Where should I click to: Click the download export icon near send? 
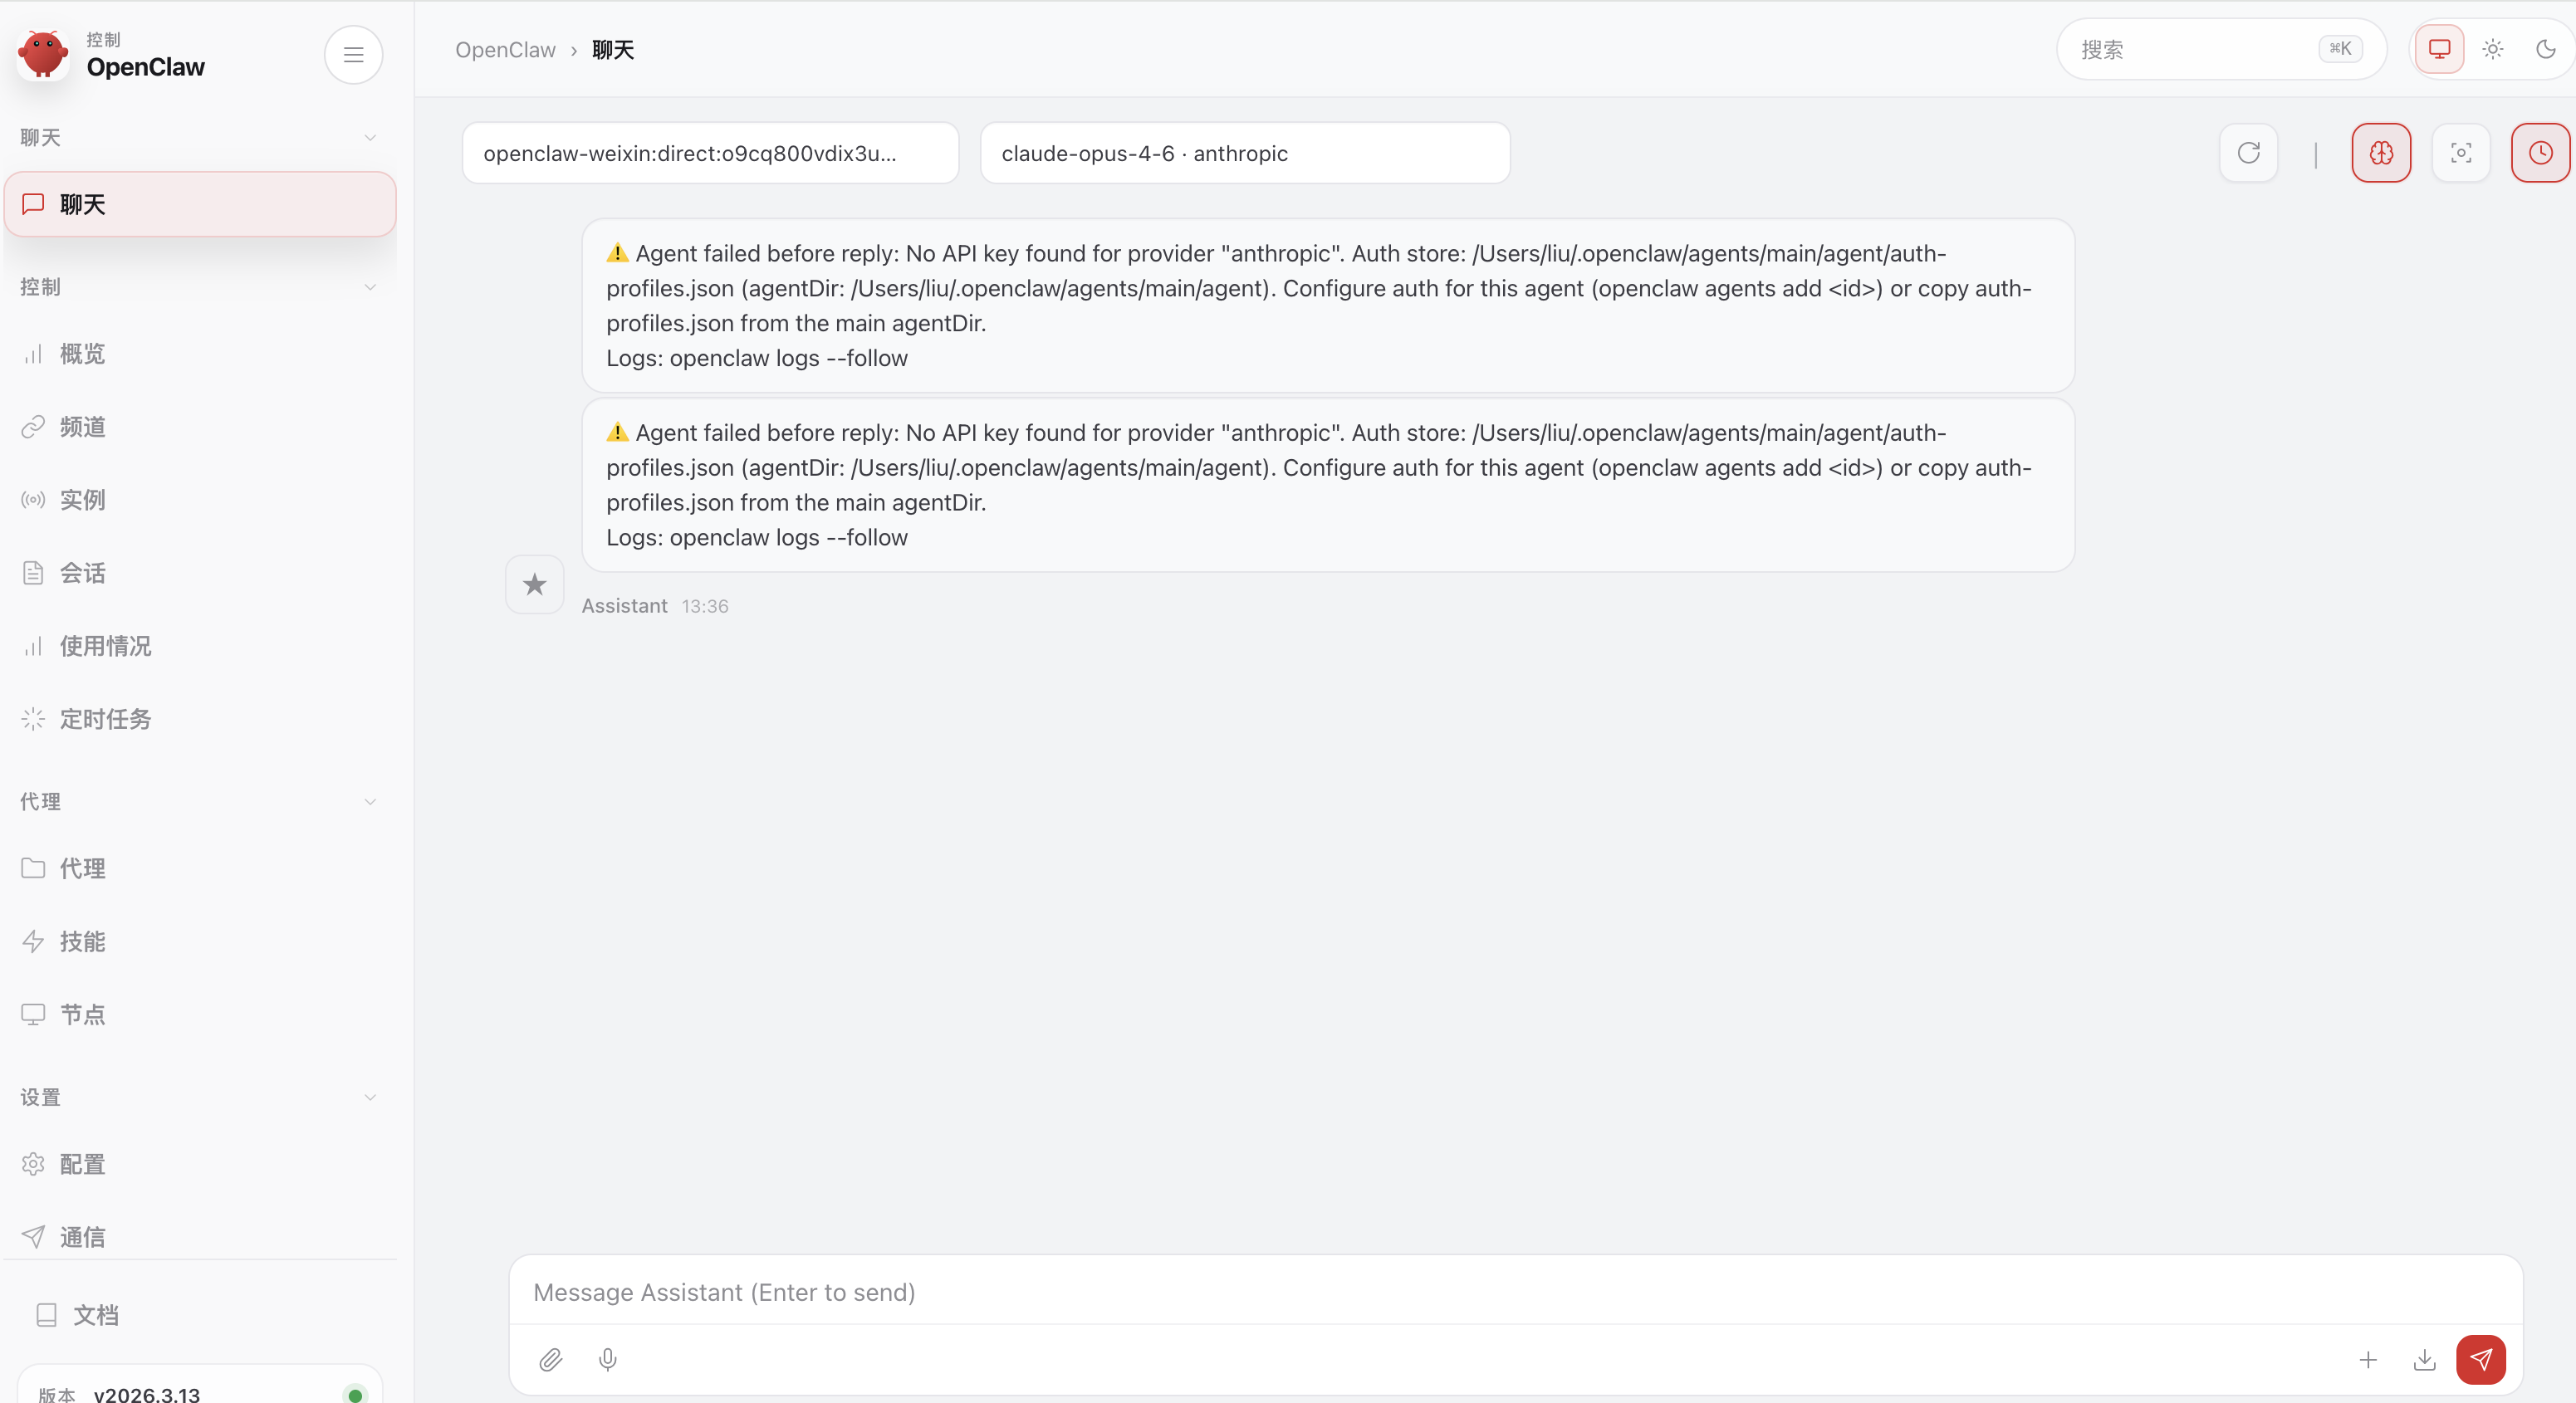(x=2424, y=1359)
